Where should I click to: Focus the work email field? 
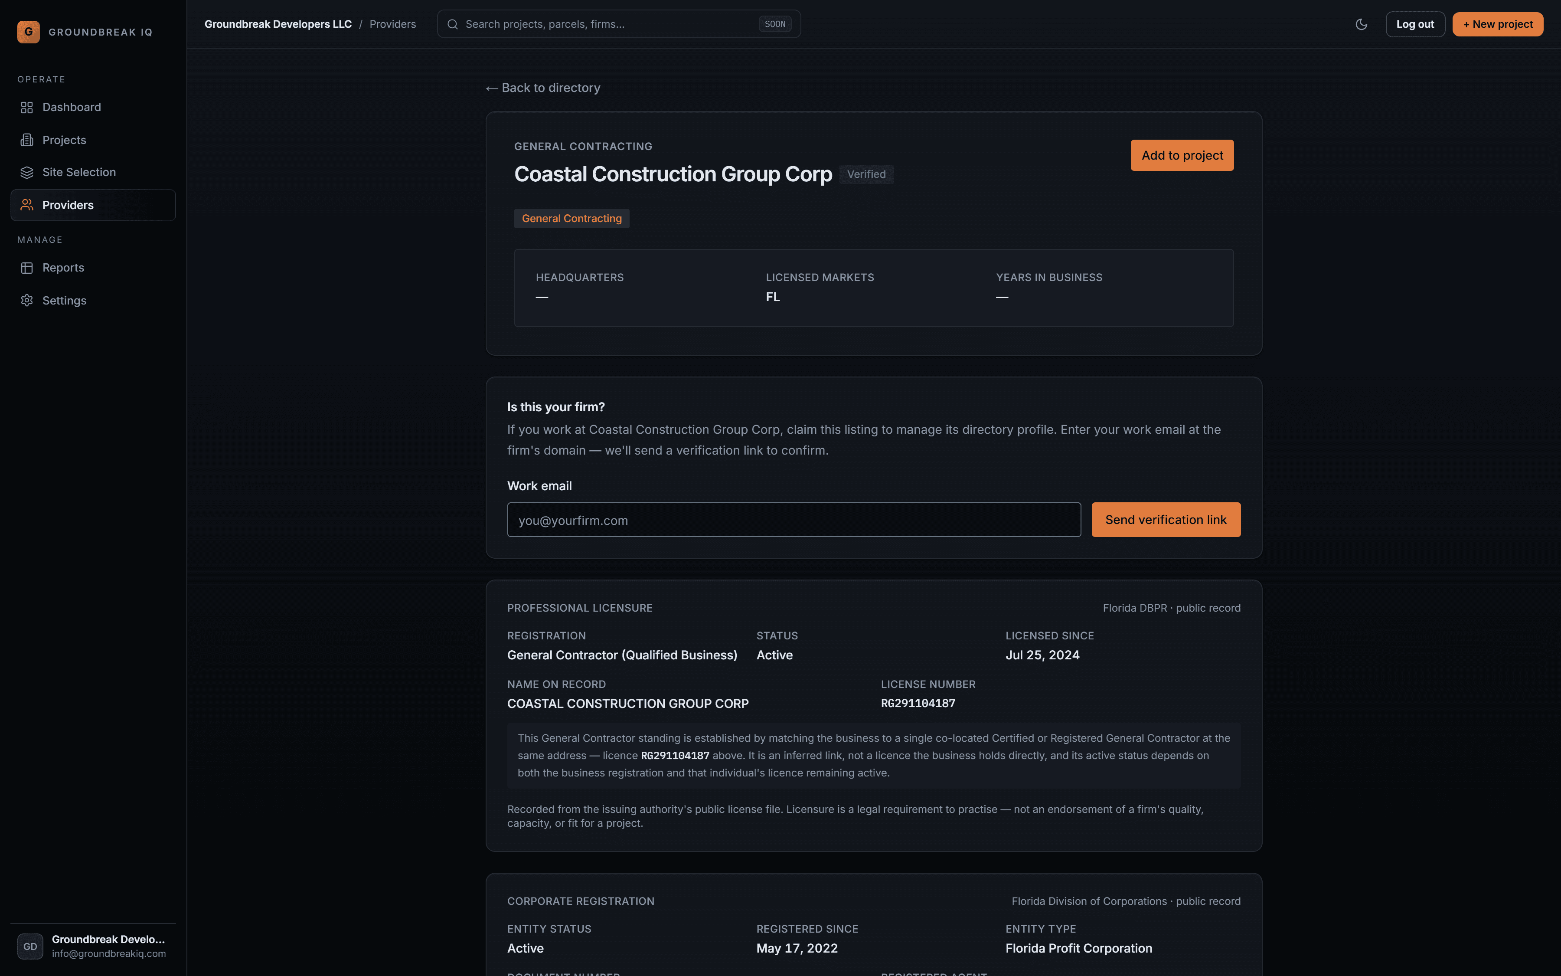pyautogui.click(x=794, y=520)
